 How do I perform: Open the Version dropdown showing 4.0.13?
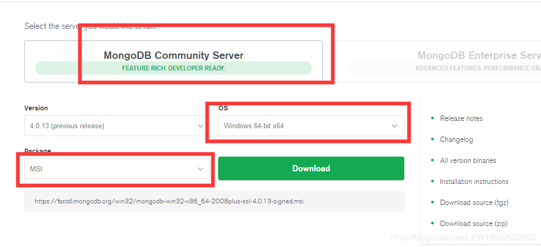pos(117,126)
